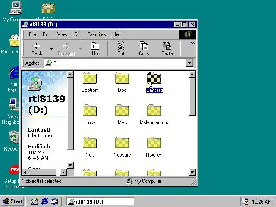Open the Forward history dropdown arrow
This screenshot has height=207, width=276.
tap(81, 49)
